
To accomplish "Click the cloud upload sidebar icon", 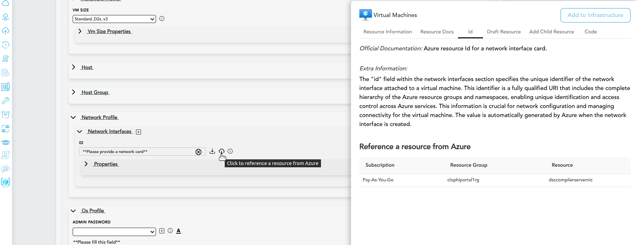I will [x=5, y=31].
